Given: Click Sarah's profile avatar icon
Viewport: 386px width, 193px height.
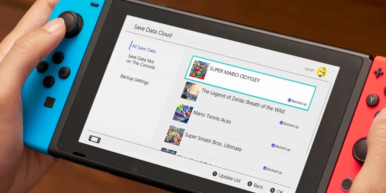Looking at the screenshot, I should click(322, 72).
